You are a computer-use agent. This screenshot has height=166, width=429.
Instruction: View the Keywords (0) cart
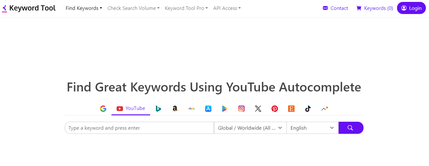[x=375, y=8]
